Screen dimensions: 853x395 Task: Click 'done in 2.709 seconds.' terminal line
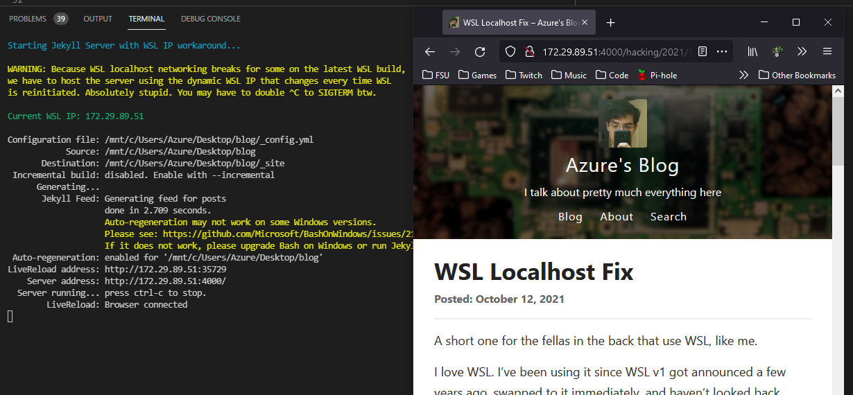click(158, 211)
